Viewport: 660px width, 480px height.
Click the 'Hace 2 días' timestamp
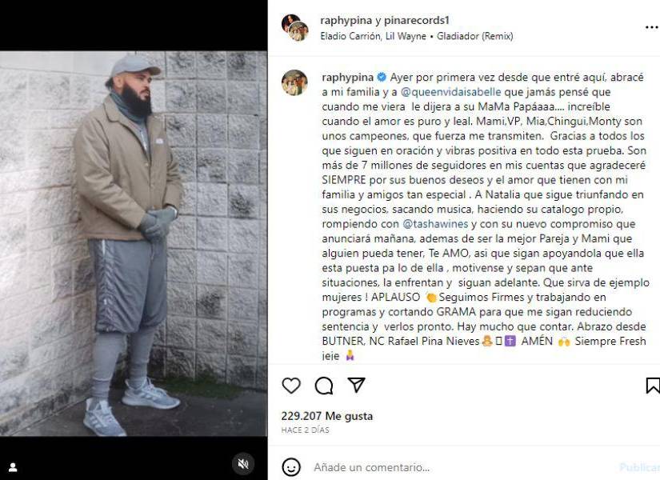click(x=305, y=430)
